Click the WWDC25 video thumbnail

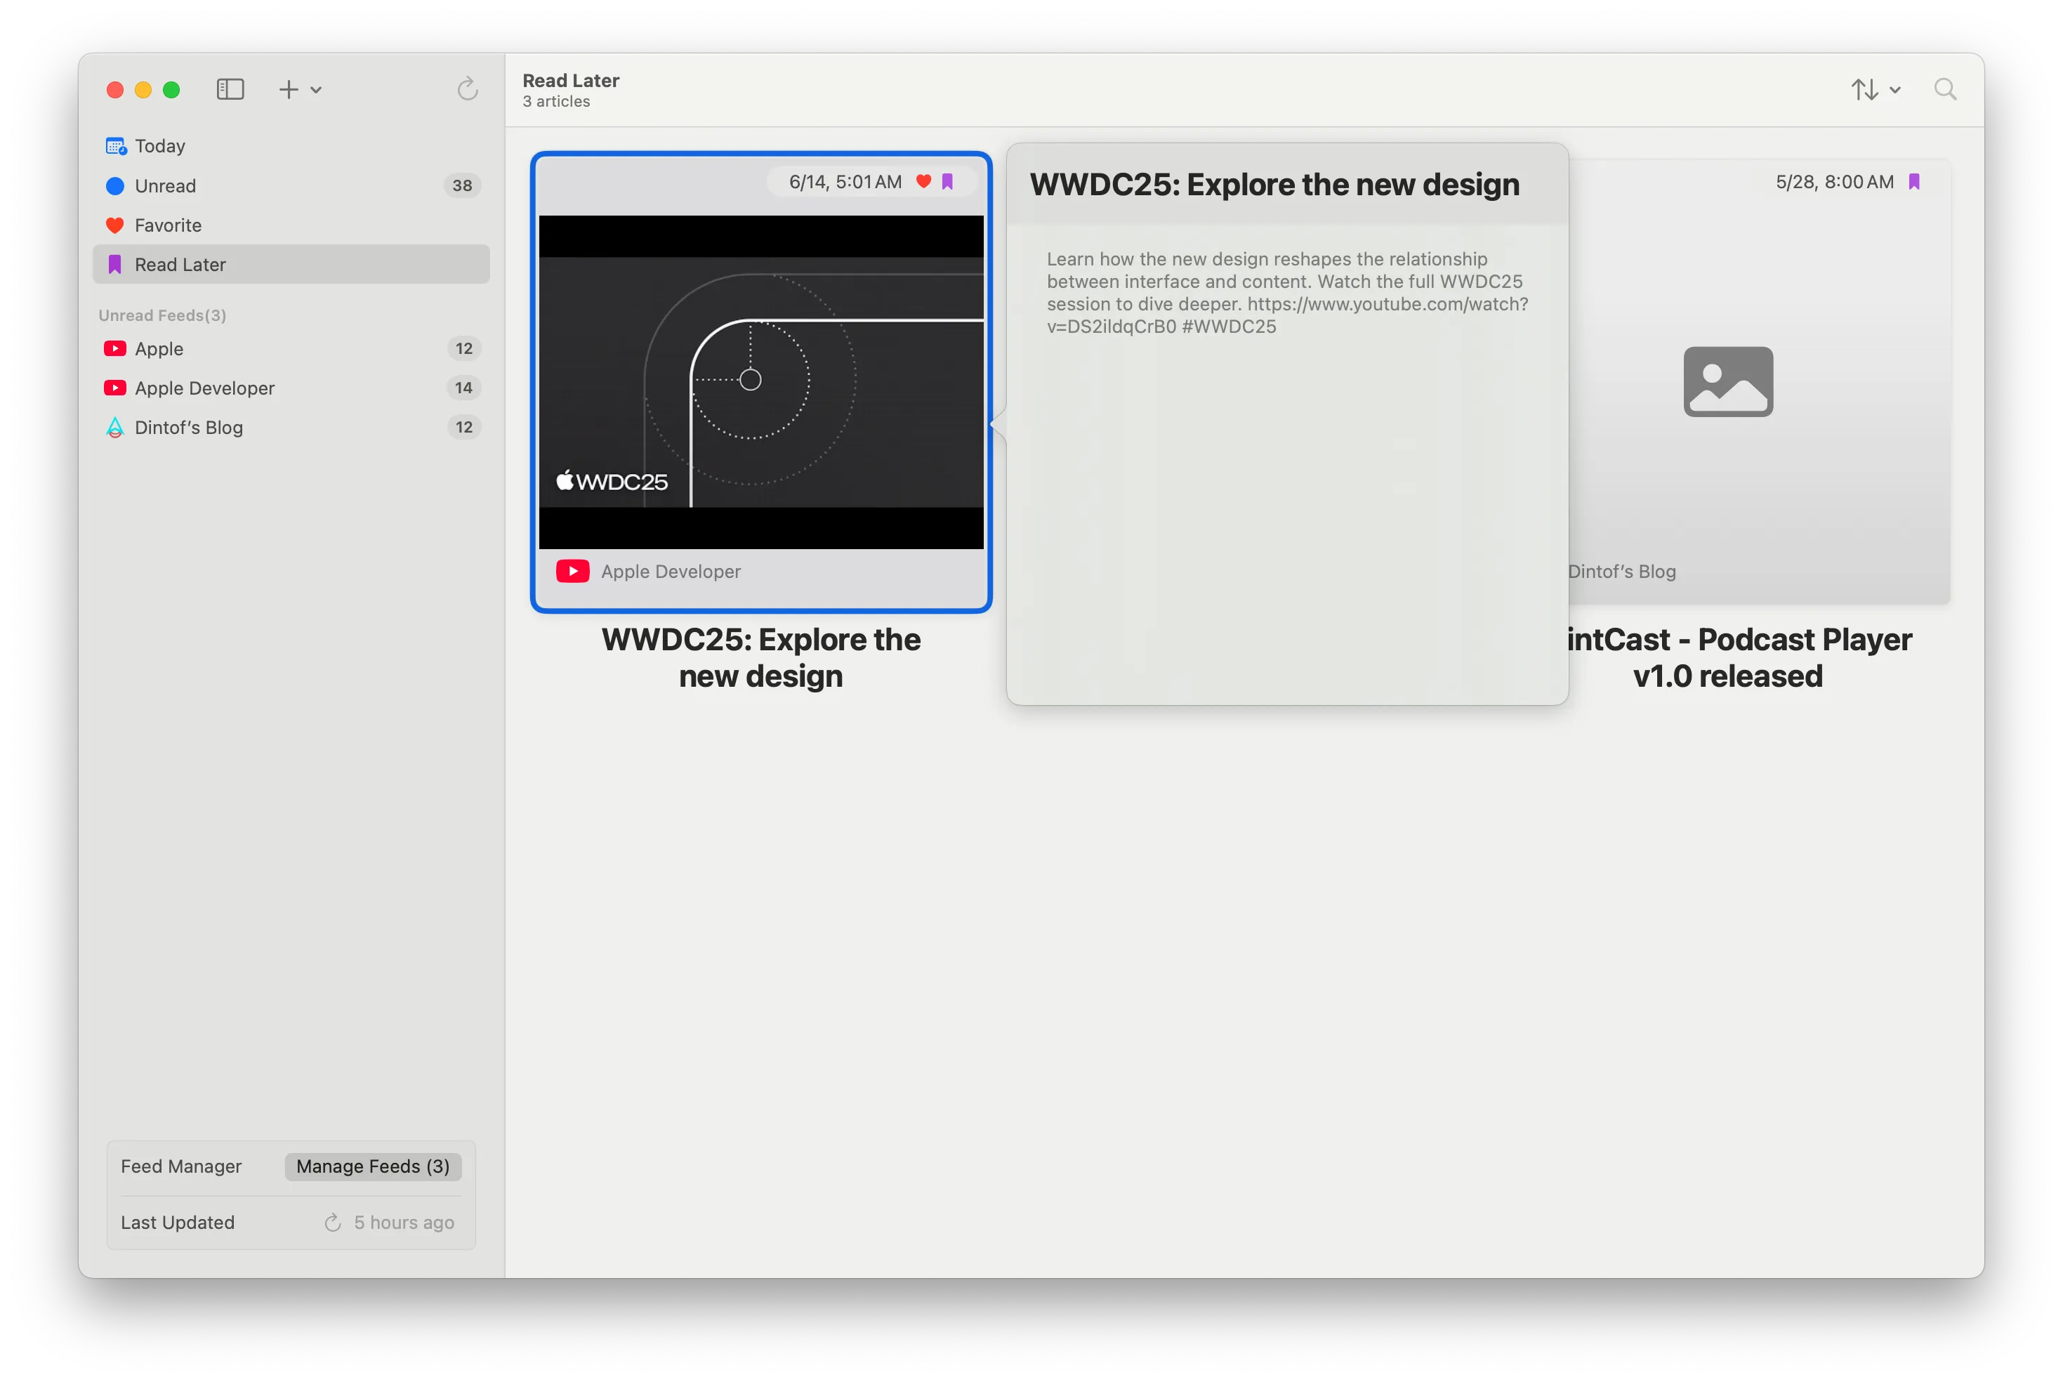(x=760, y=381)
